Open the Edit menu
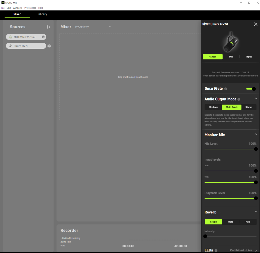 [9, 8]
